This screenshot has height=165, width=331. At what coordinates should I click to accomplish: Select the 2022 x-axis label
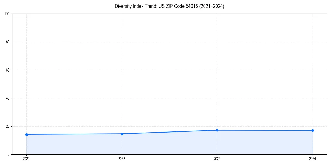coord(122,159)
